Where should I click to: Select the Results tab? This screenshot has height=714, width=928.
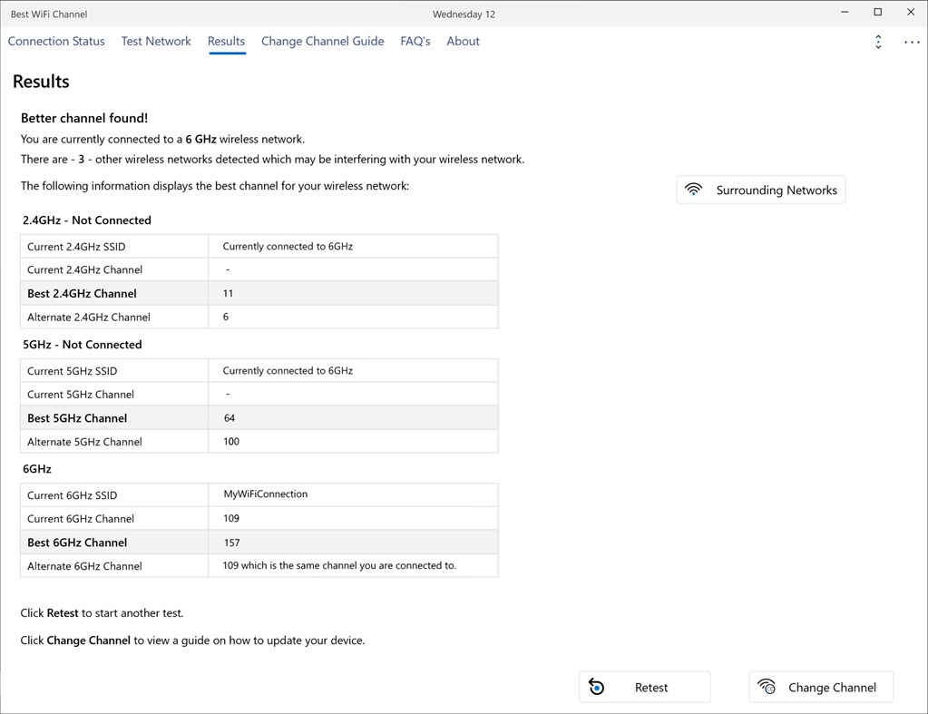[x=226, y=41]
